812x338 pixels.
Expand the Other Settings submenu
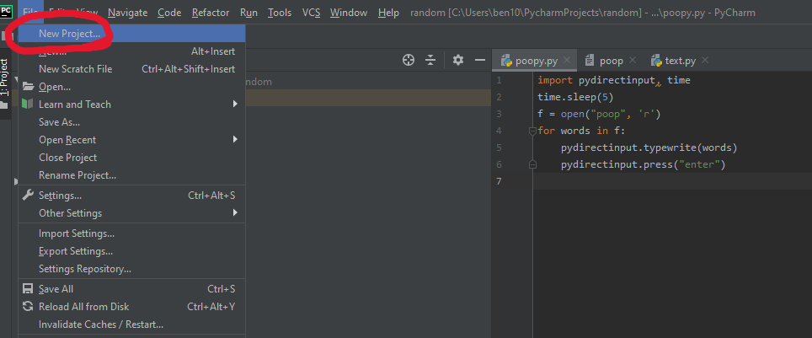click(235, 213)
